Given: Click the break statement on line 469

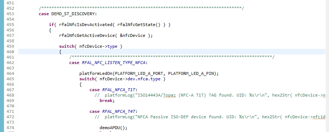Looking at the screenshot, I should 107,101.
